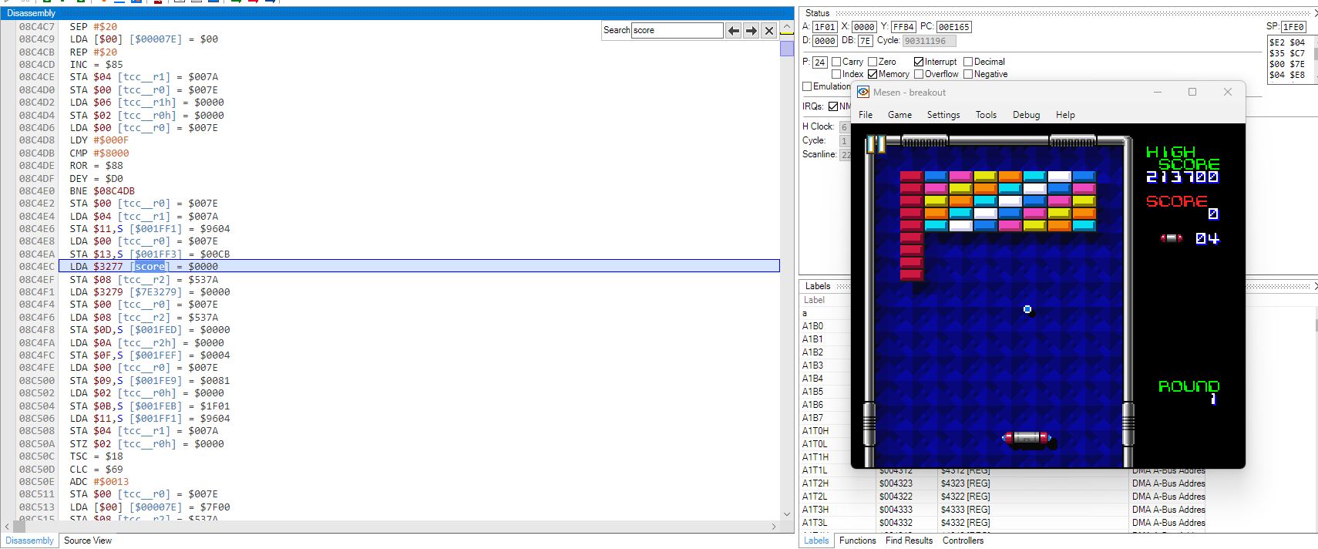
Task: Open the Tools menu in Mesen
Action: [986, 115]
